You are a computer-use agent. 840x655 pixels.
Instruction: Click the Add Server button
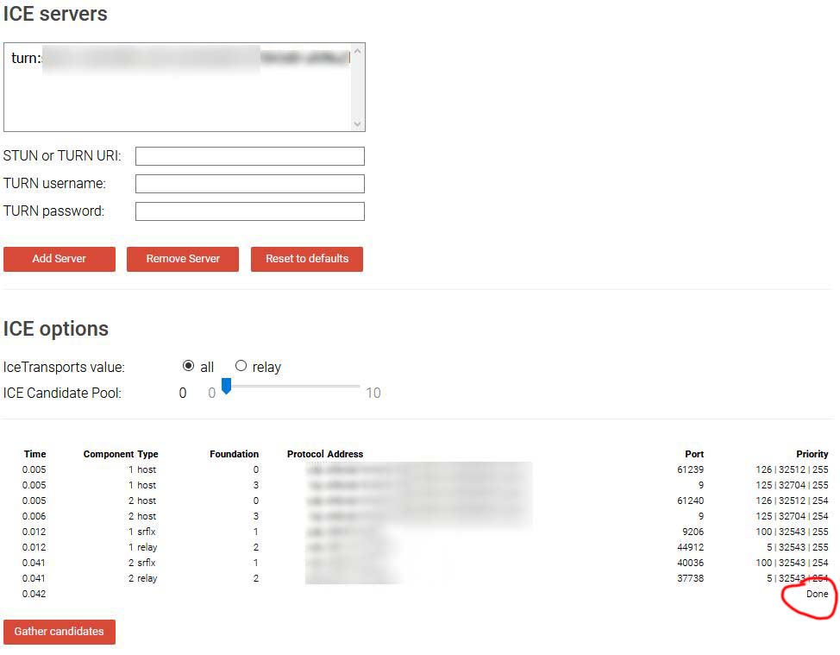tap(59, 259)
